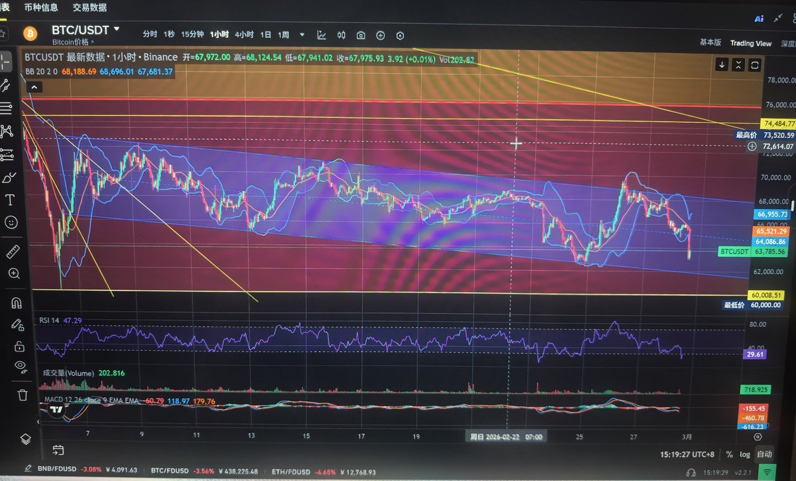Toggle magnet mode for drawings

[x=16, y=303]
